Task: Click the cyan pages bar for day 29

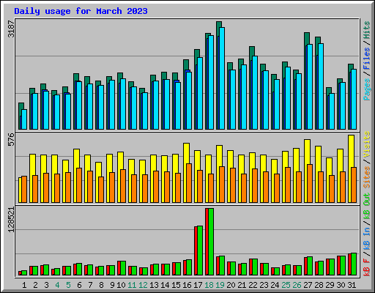Action: click(332, 111)
